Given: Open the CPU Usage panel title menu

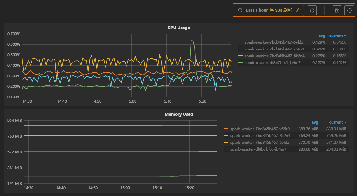Looking at the screenshot, I should click(x=179, y=28).
